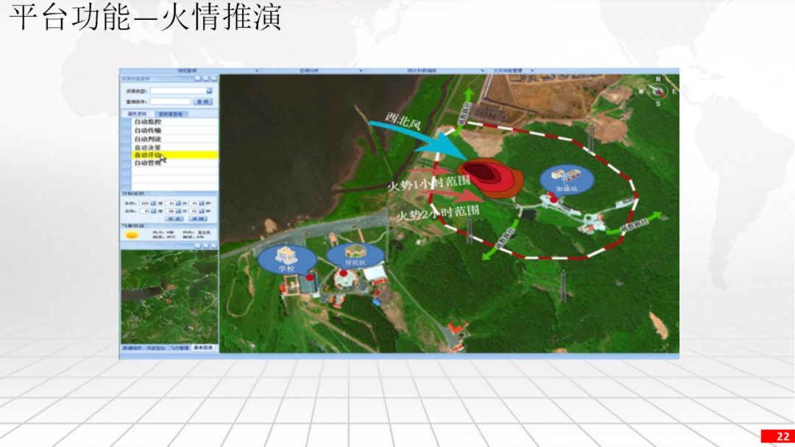
Task: Click the 火势1小时范围 label
Action: (429, 183)
